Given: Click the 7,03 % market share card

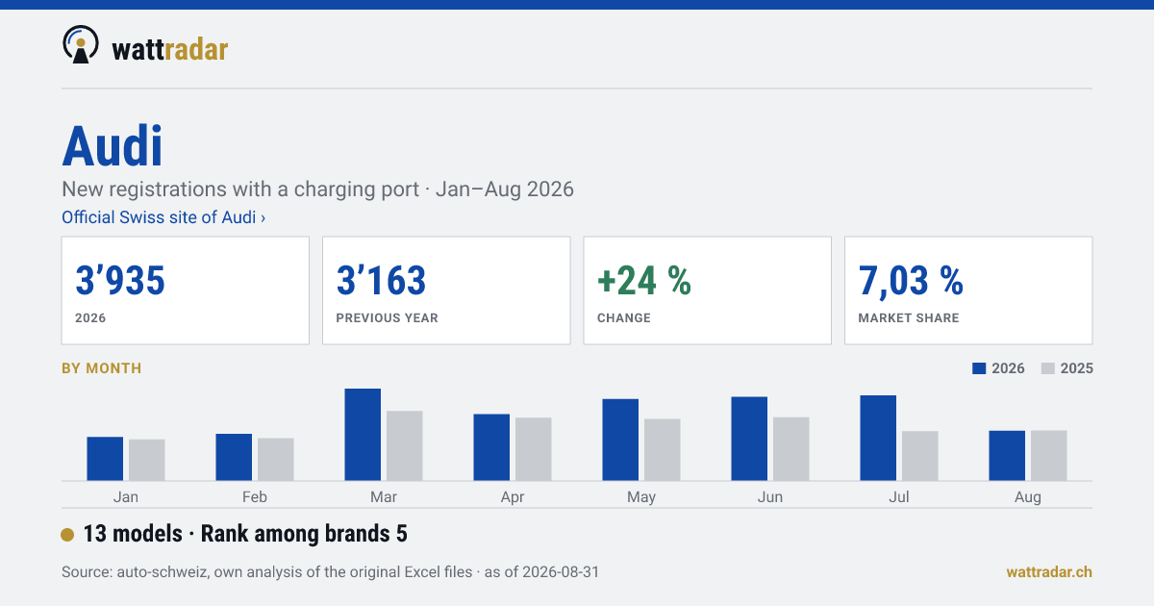Looking at the screenshot, I should [x=968, y=290].
